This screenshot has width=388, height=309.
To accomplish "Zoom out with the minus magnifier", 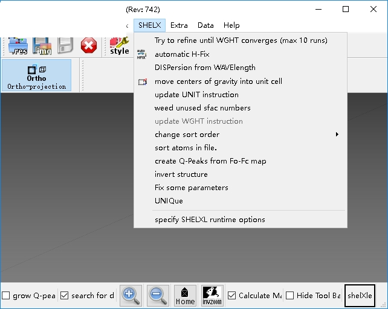I will (x=158, y=296).
